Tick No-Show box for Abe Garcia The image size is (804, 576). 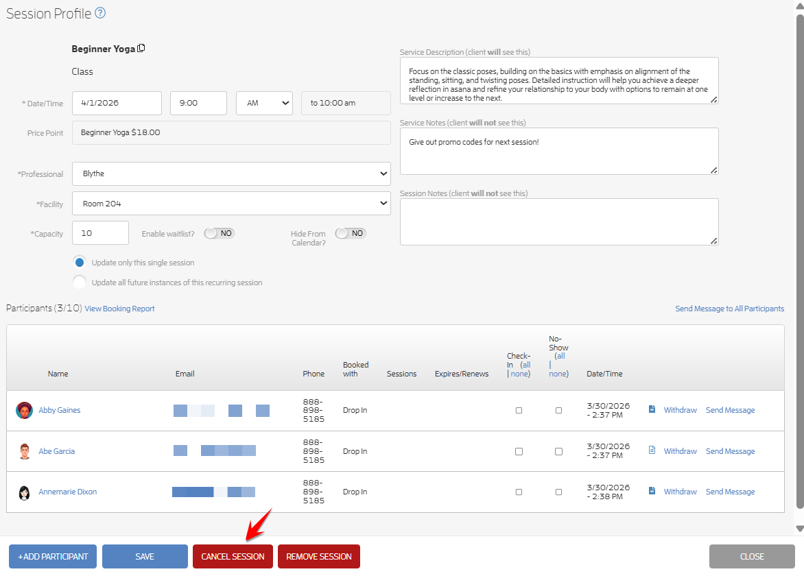point(558,451)
